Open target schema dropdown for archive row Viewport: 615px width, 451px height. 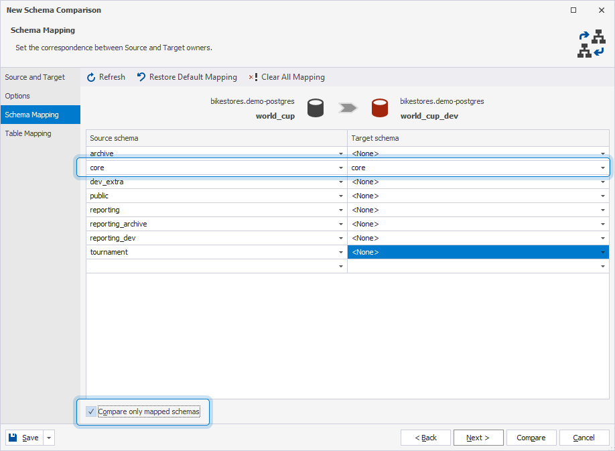(x=603, y=153)
